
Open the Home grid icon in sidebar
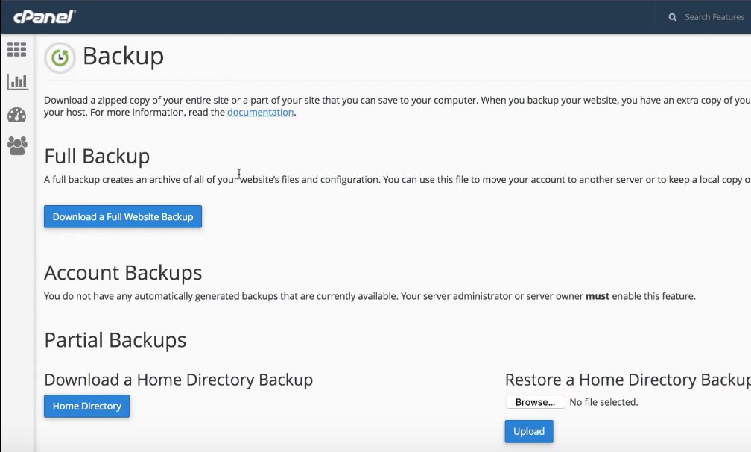pos(16,49)
